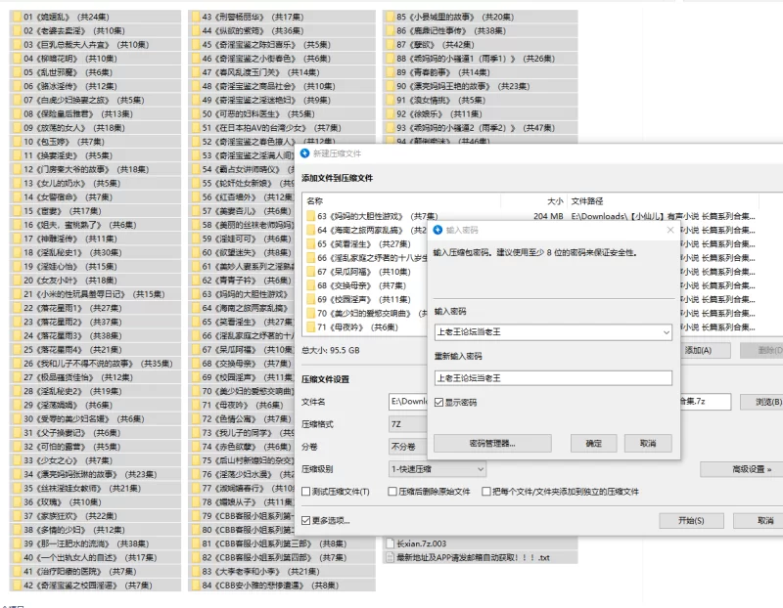Click folder icon of 83《大季老季和小季》
The width and height of the screenshot is (783, 608).
coord(195,571)
